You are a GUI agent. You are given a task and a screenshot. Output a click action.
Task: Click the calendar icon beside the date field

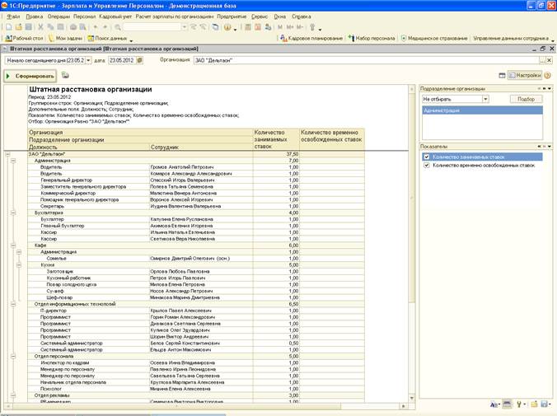[x=140, y=60]
